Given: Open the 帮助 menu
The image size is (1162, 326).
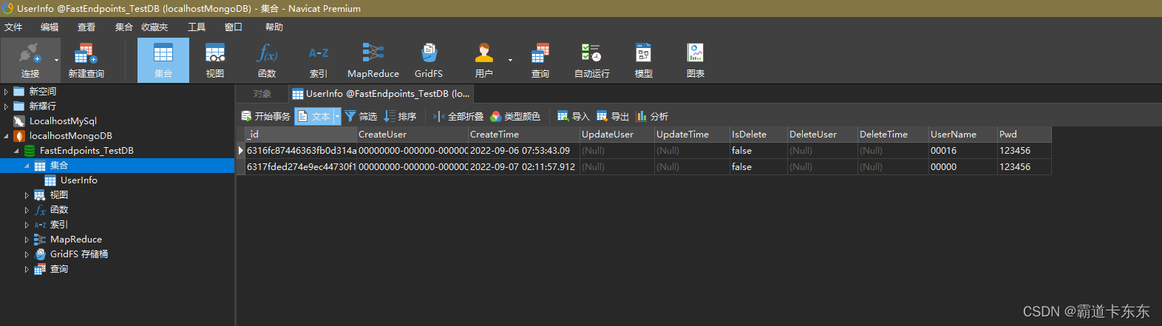Looking at the screenshot, I should coord(274,27).
